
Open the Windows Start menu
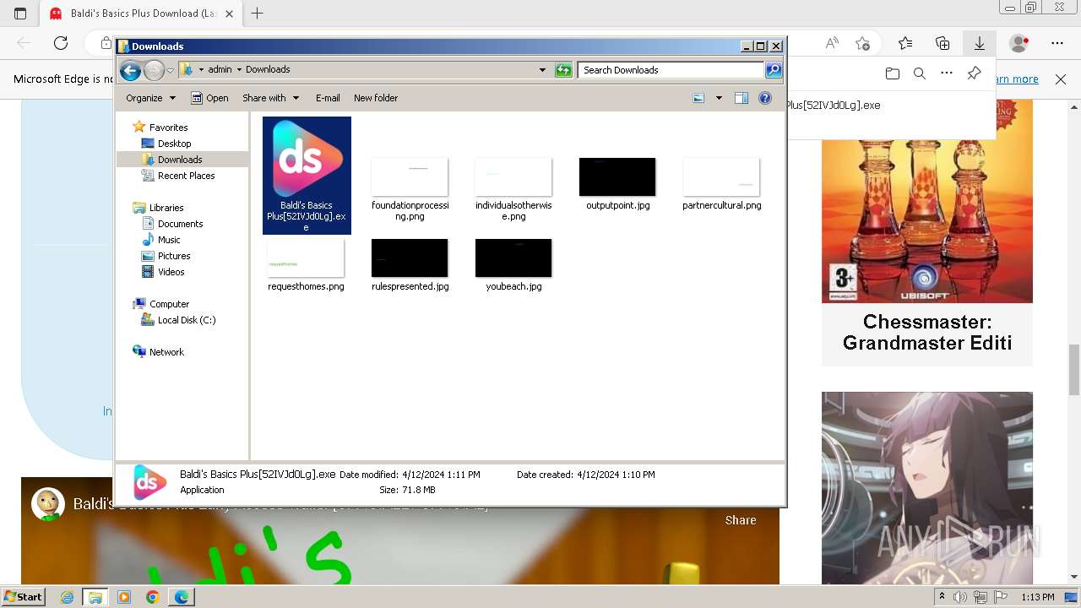click(x=23, y=597)
